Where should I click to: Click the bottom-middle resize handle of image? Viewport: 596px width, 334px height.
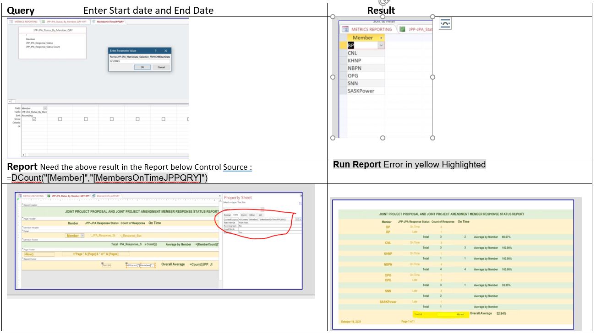[383, 138]
